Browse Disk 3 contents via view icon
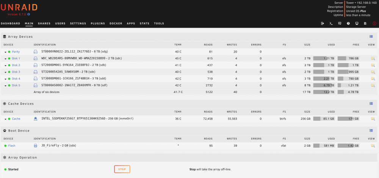Image resolution: width=379 pixels, height=178 pixels. [x=373, y=72]
